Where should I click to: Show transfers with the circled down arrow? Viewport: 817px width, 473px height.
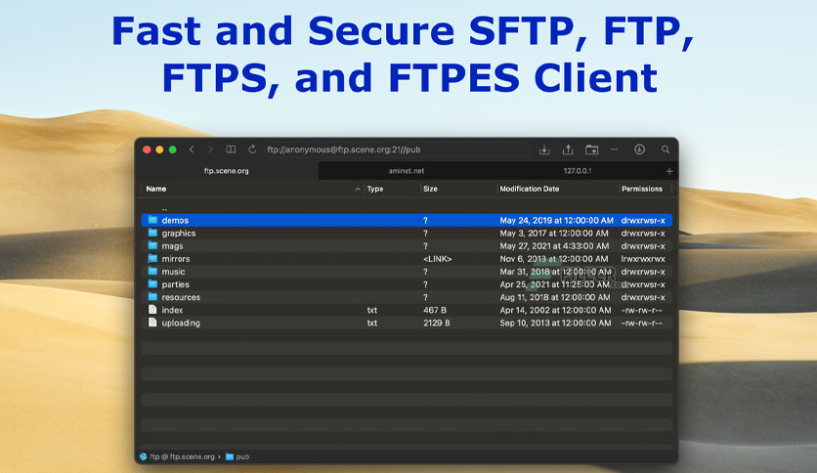639,150
